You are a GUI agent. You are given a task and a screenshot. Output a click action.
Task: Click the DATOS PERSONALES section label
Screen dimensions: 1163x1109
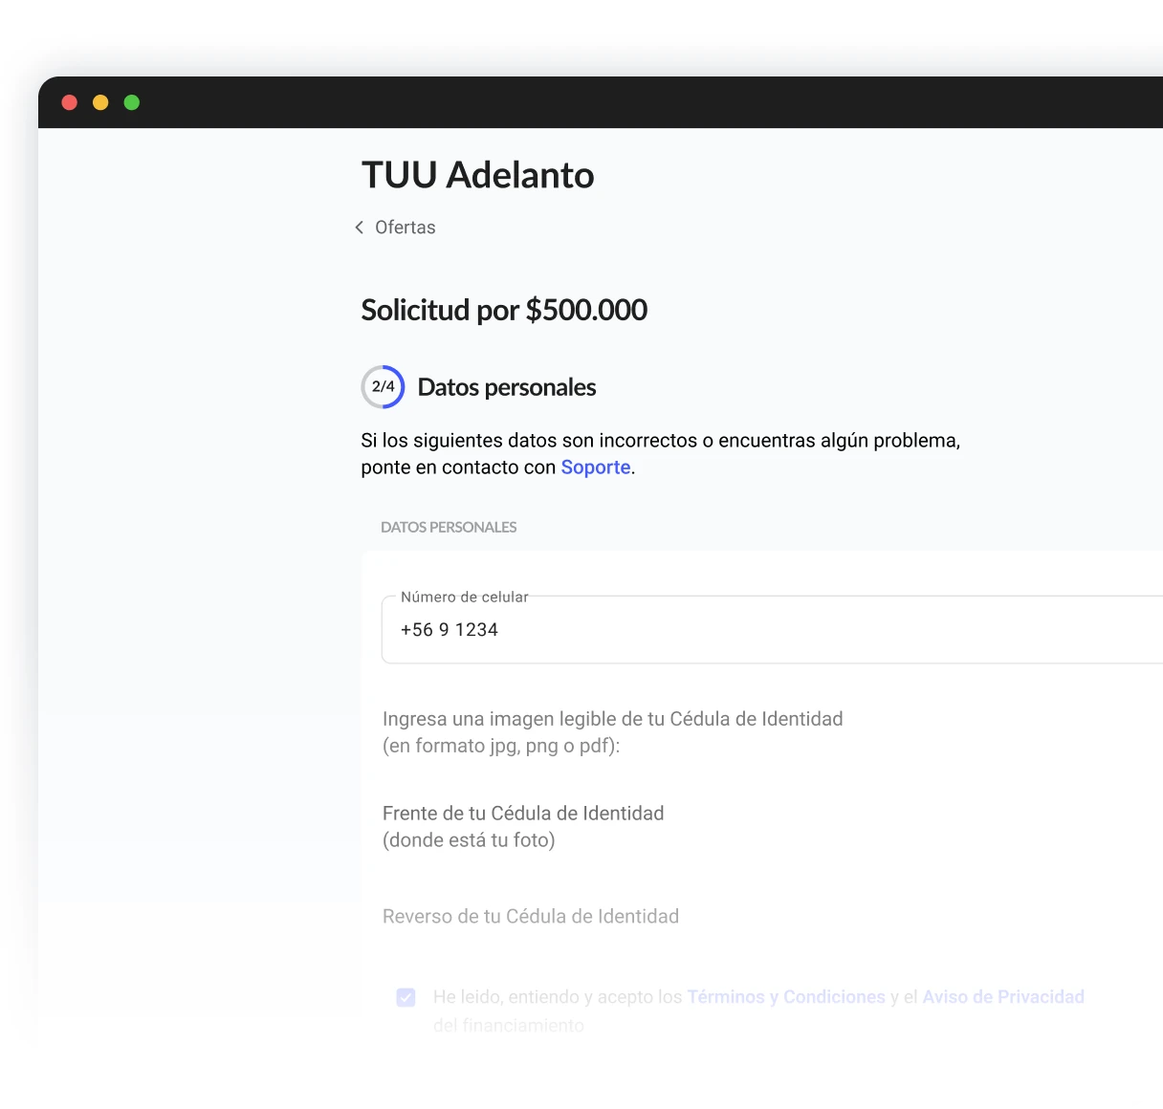point(449,527)
